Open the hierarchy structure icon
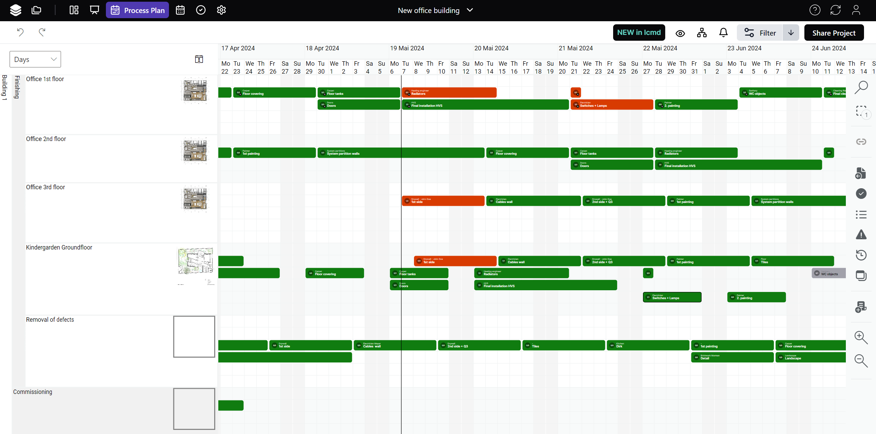 702,33
